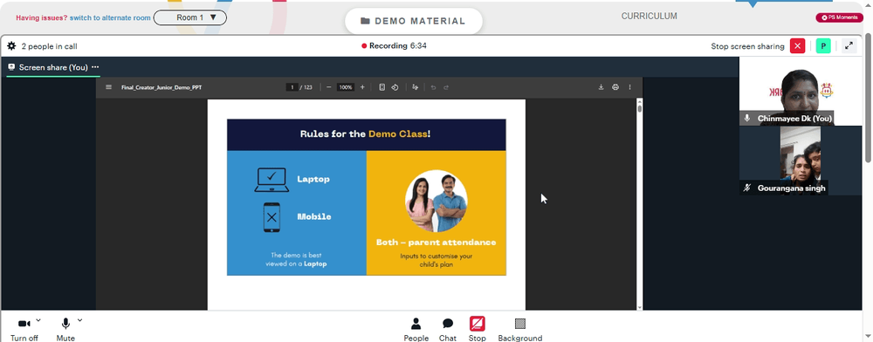The height and width of the screenshot is (342, 873).
Task: Open call settings gear icon
Action: (x=11, y=46)
